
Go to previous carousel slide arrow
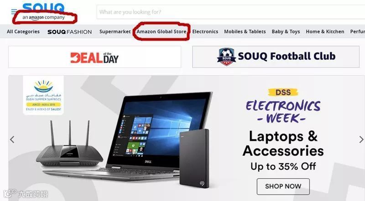point(12,139)
